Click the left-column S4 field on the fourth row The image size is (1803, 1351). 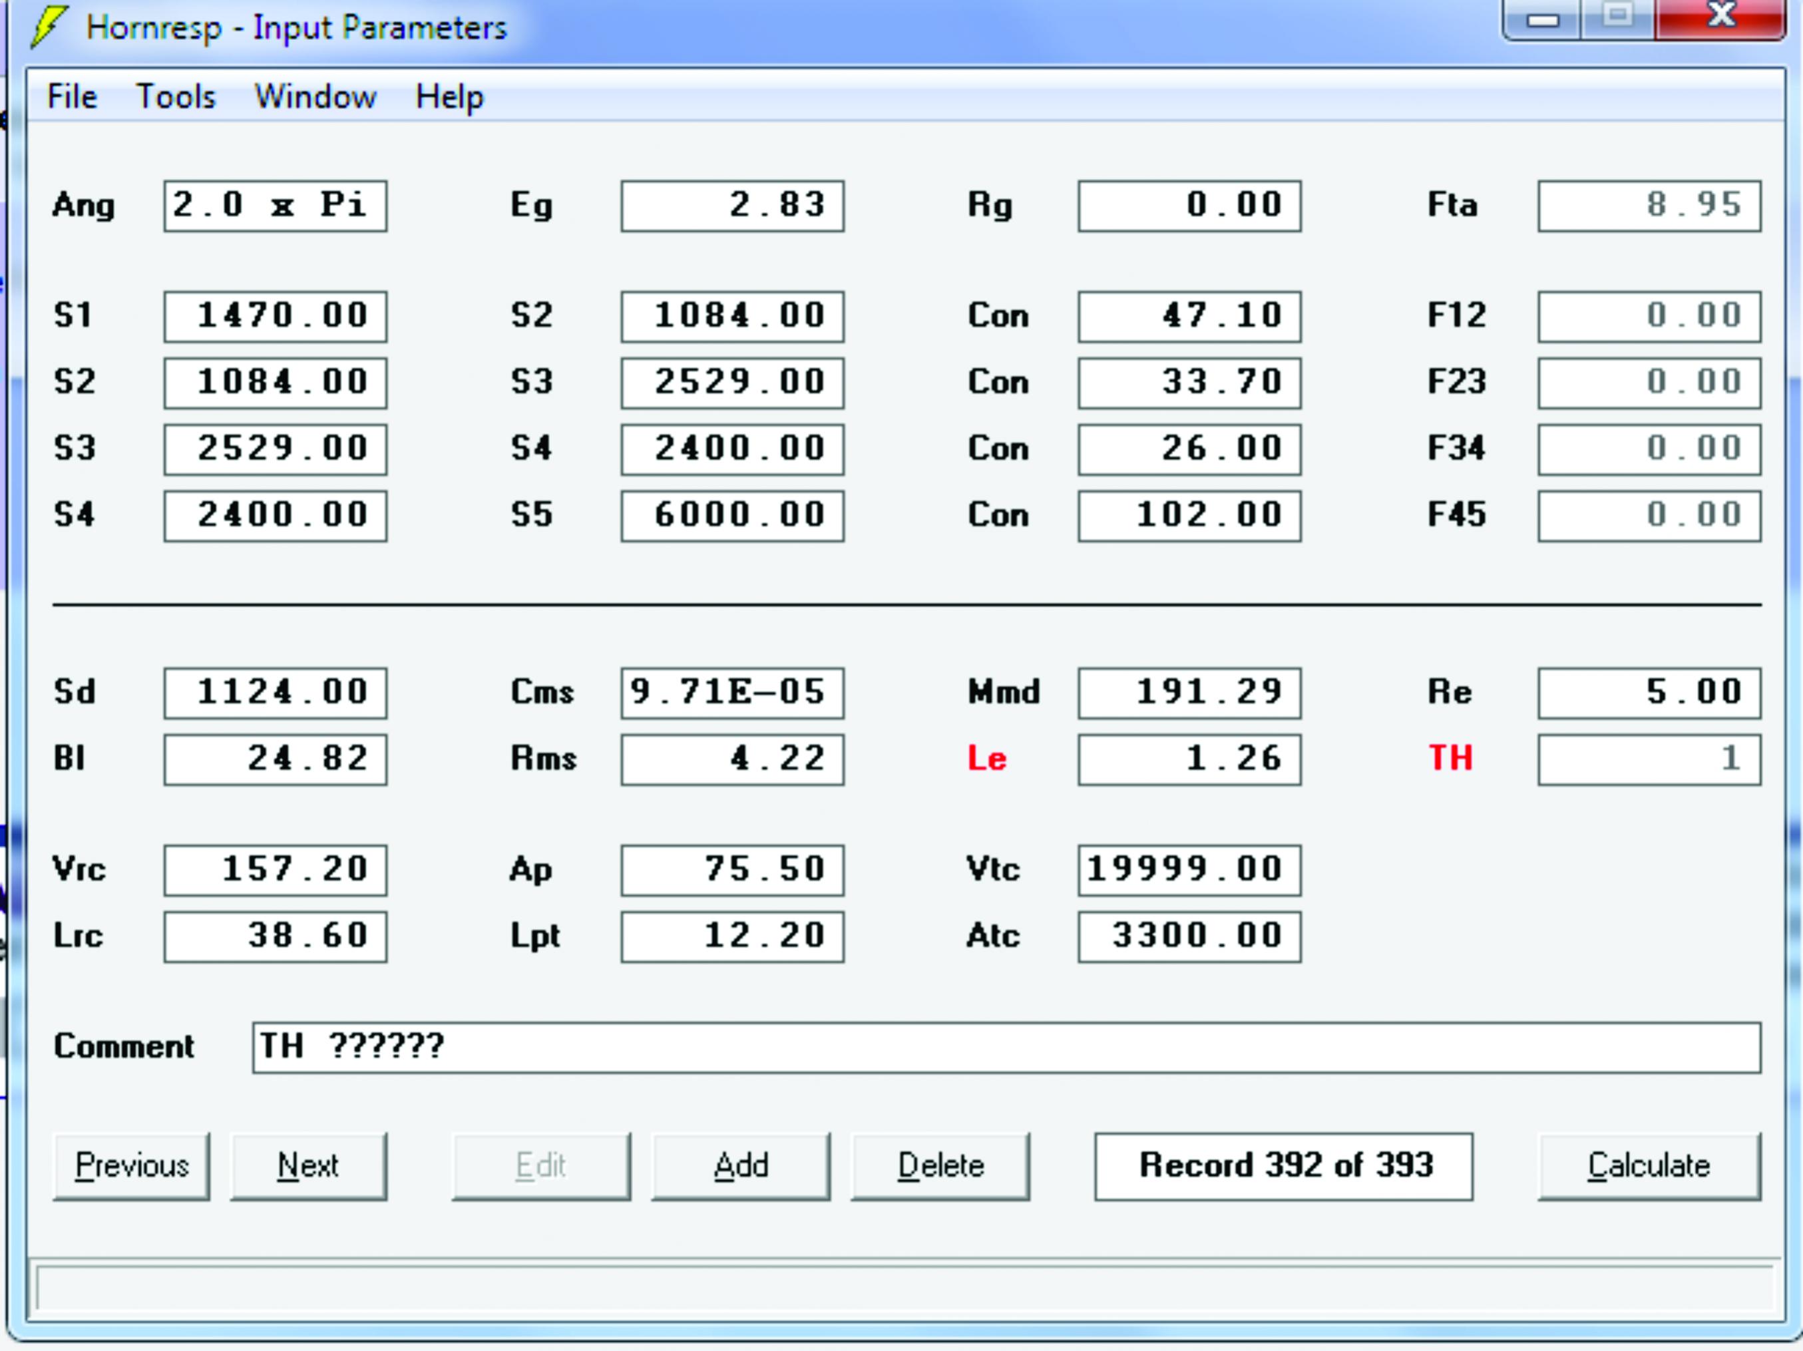click(276, 516)
